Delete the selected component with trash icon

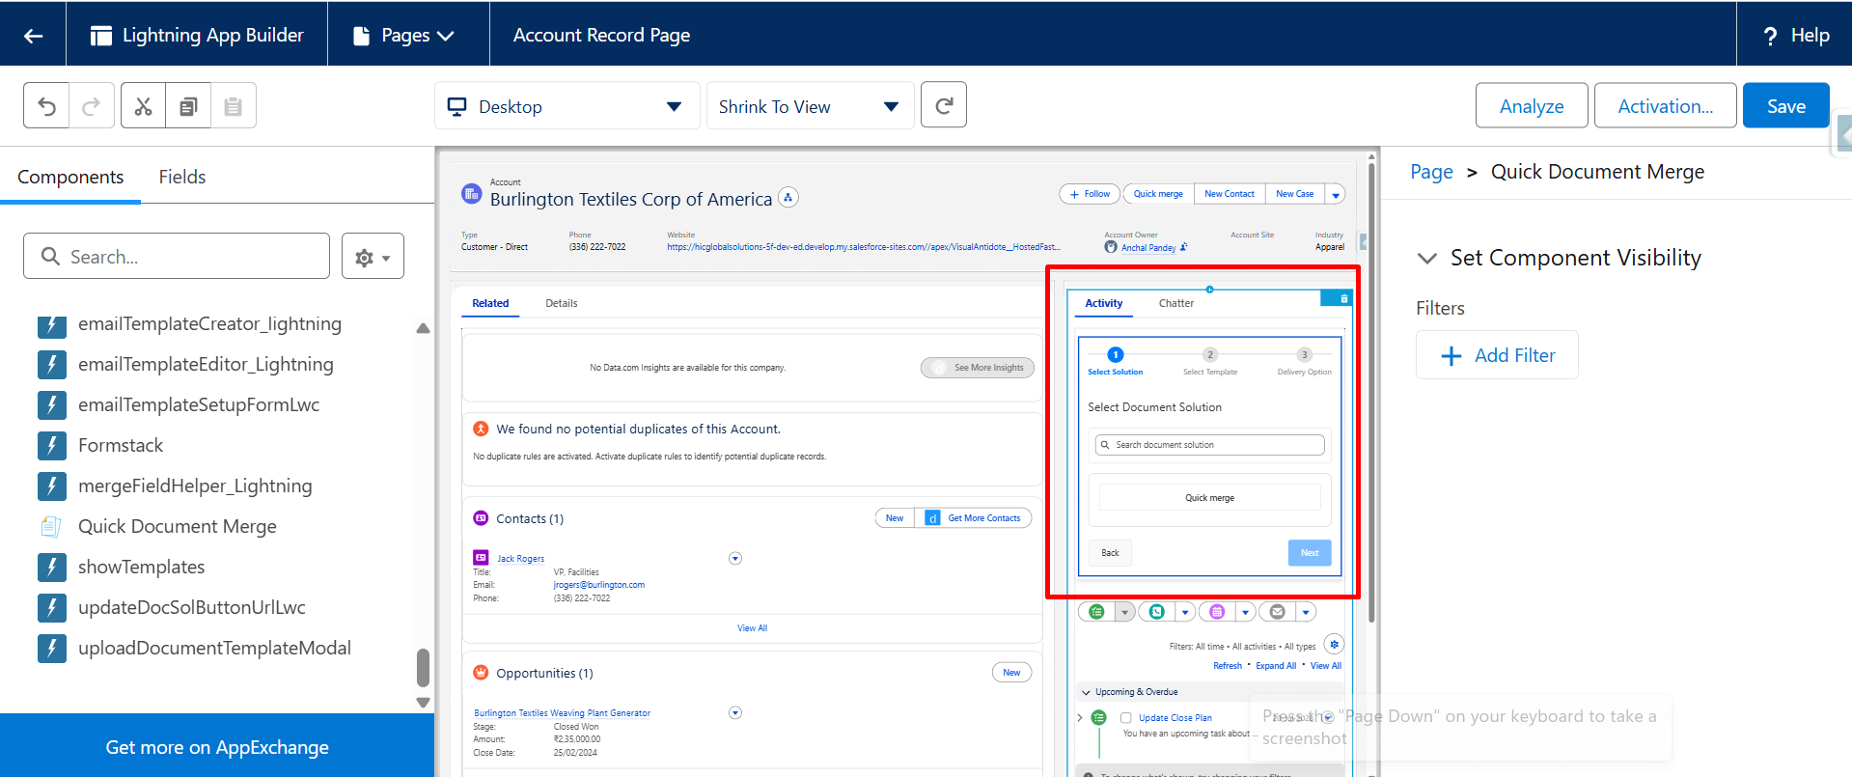[1343, 299]
